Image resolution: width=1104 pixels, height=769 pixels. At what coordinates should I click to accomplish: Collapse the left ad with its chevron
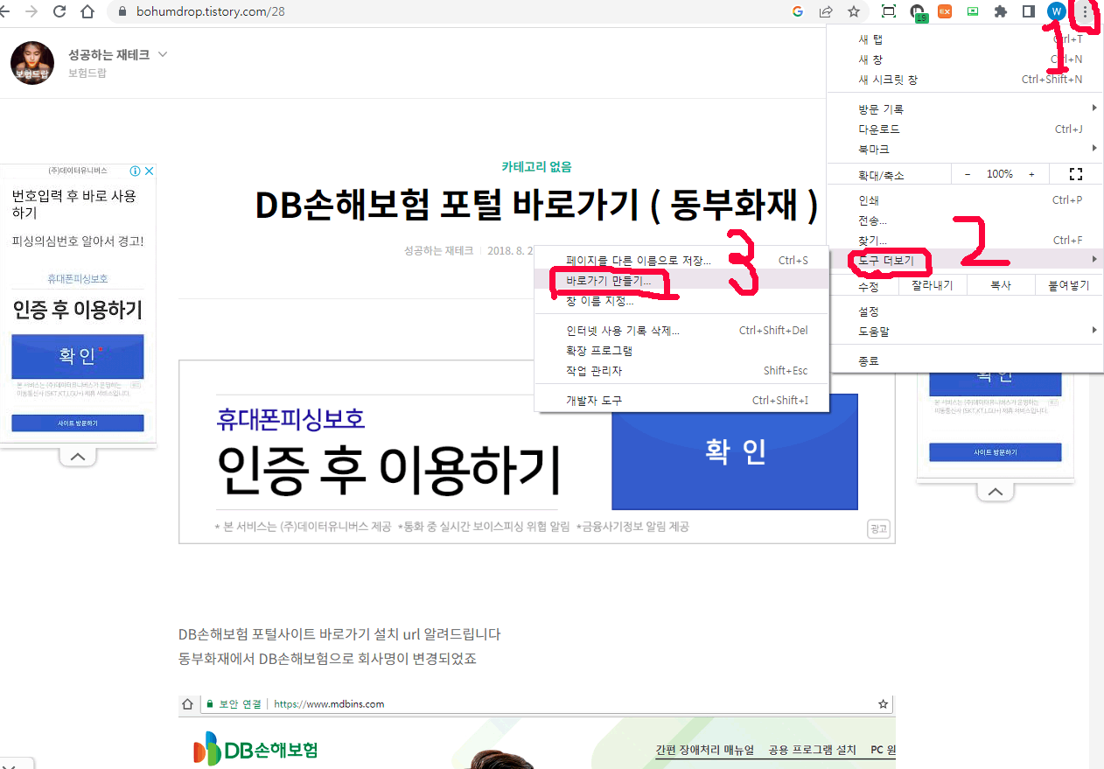[77, 457]
